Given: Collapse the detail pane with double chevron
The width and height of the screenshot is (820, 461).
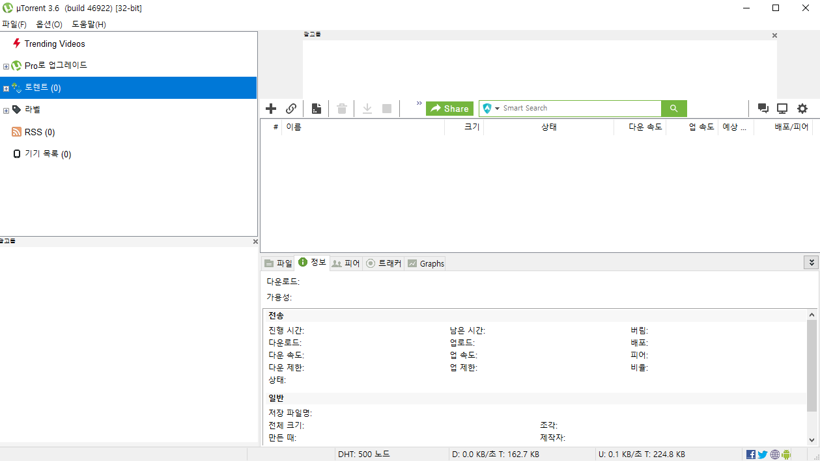Looking at the screenshot, I should [811, 263].
